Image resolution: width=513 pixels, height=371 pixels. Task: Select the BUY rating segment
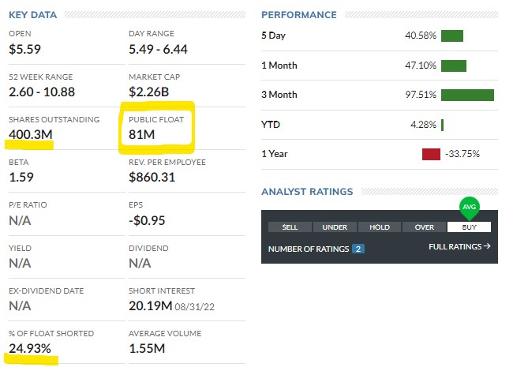coord(469,227)
